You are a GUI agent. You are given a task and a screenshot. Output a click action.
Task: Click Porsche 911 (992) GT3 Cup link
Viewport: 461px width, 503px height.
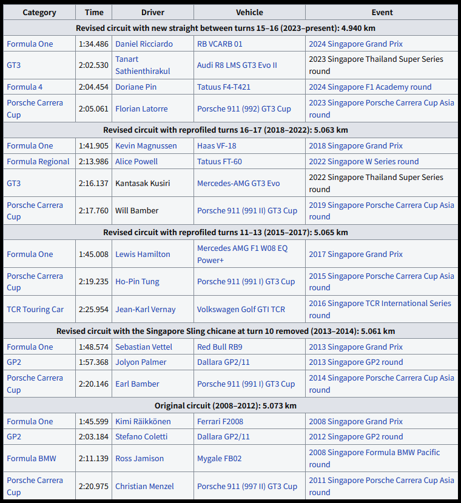click(244, 108)
